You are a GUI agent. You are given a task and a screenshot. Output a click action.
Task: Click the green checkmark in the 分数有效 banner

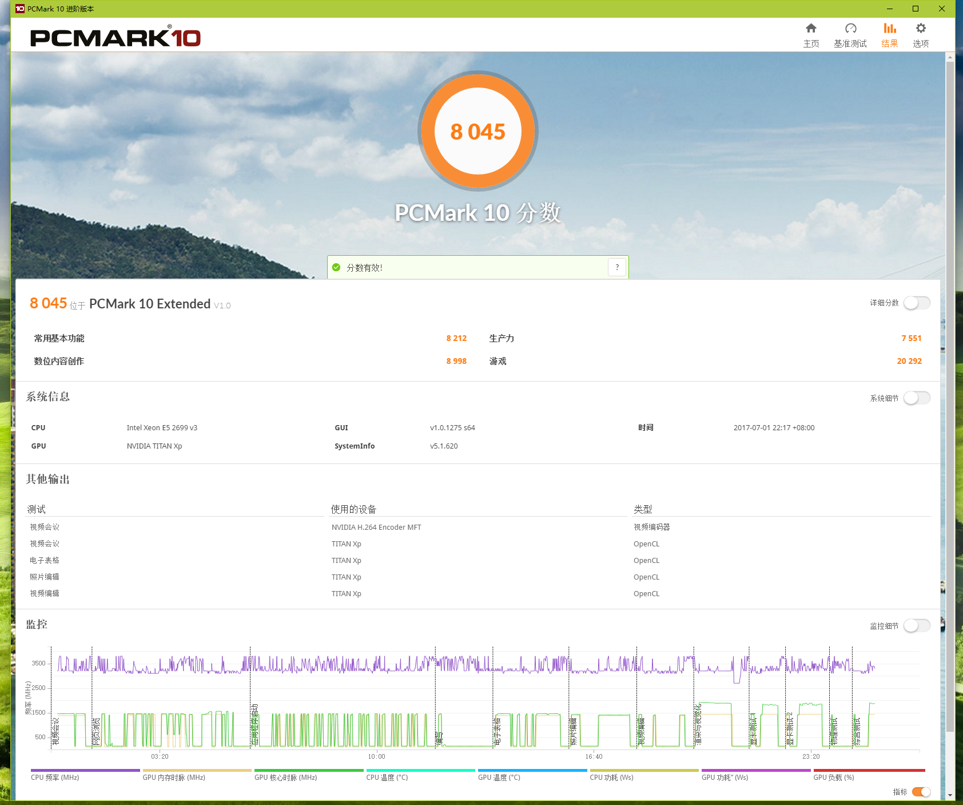click(336, 267)
